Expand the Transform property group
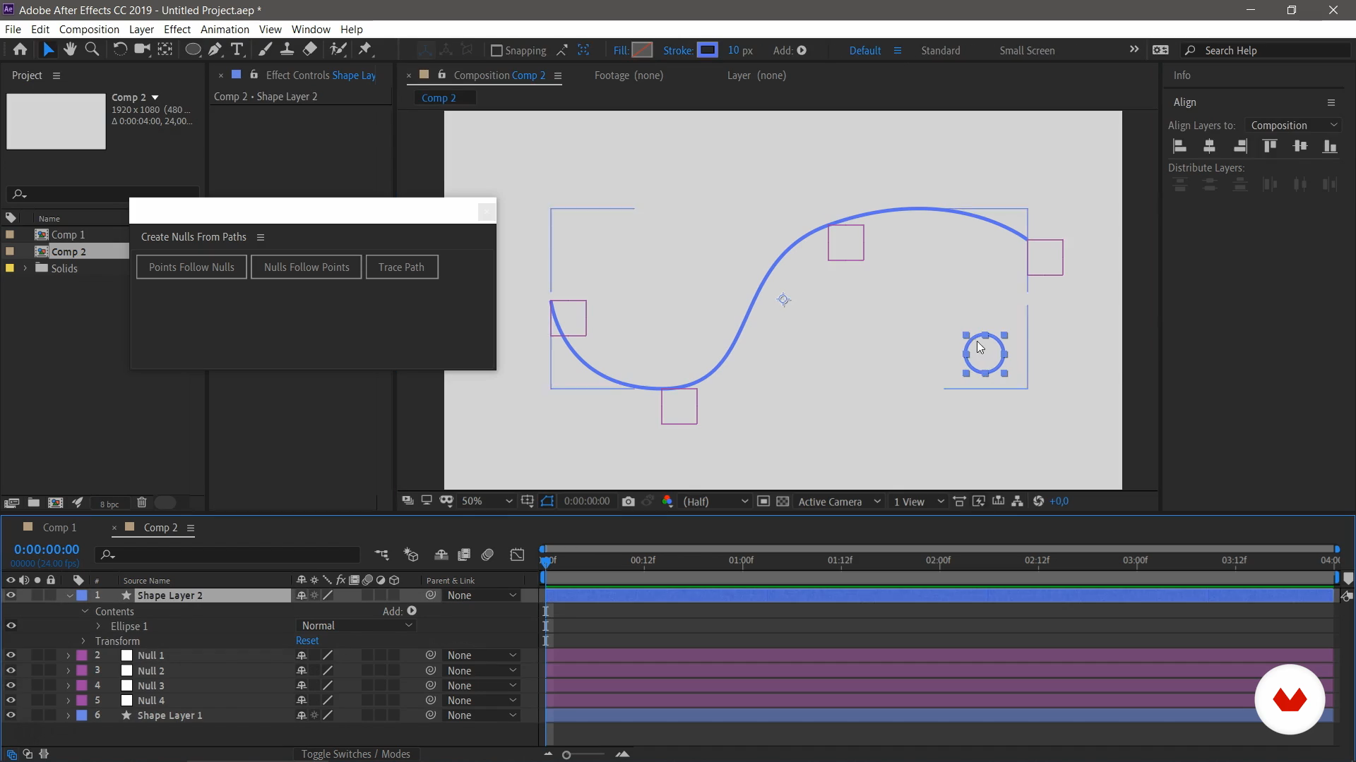The width and height of the screenshot is (1356, 762). click(83, 641)
